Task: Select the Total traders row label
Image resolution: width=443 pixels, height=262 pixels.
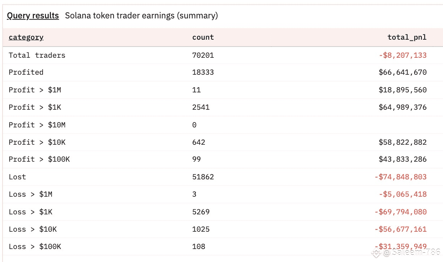Action: pos(37,55)
